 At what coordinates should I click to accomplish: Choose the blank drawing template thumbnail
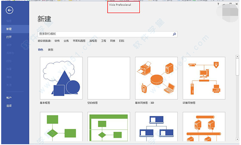[x=109, y=78]
